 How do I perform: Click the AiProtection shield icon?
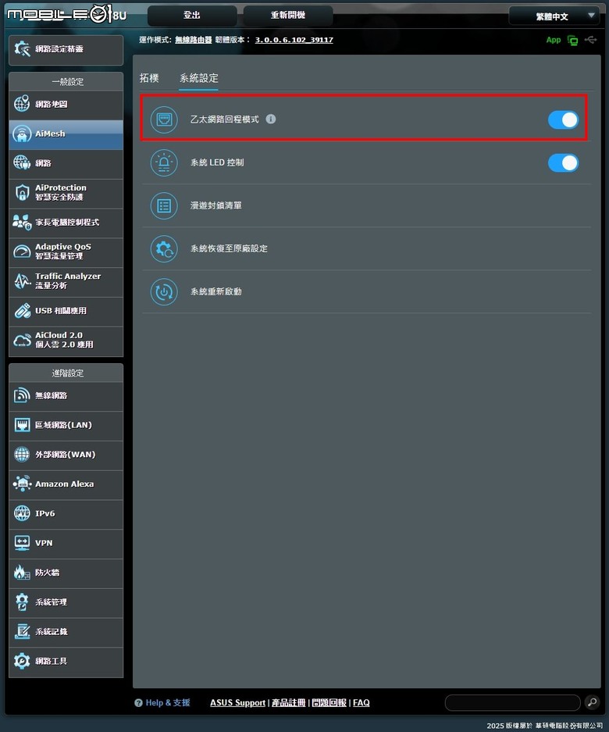point(22,192)
